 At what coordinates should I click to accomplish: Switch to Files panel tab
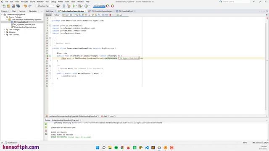(x=14, y=11)
